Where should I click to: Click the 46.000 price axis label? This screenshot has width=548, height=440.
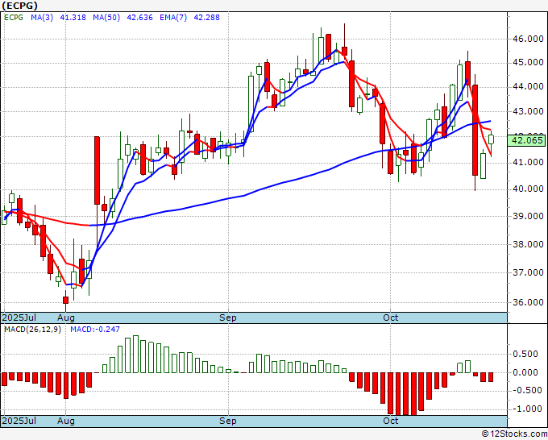[528, 39]
